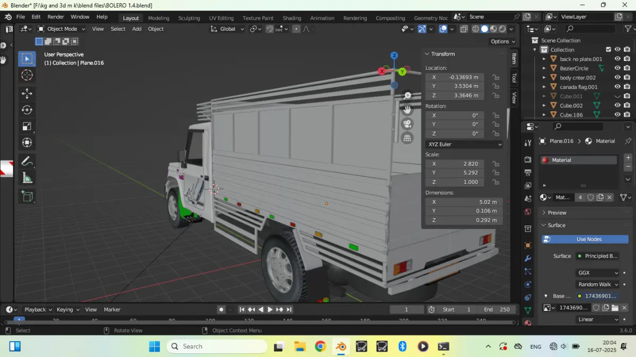Click the Principled BSDF surface shader button

(597, 256)
